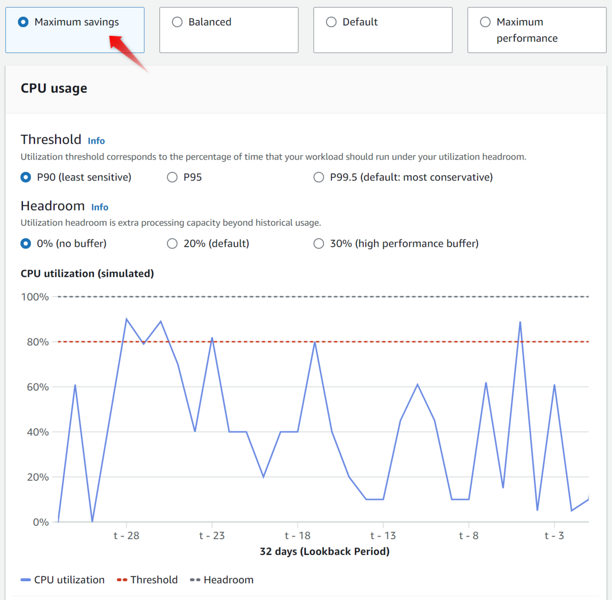
Task: Toggle the Threshold legend entry
Action: click(x=154, y=580)
